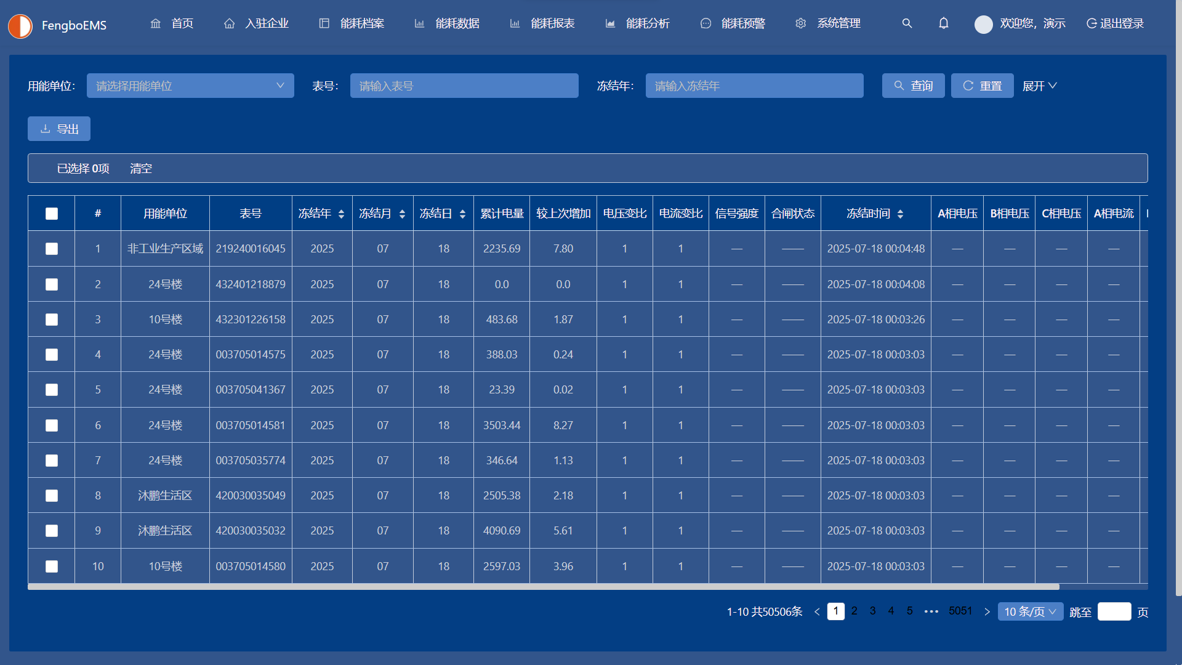Open the 用能单位 dropdown selector

pos(190,86)
